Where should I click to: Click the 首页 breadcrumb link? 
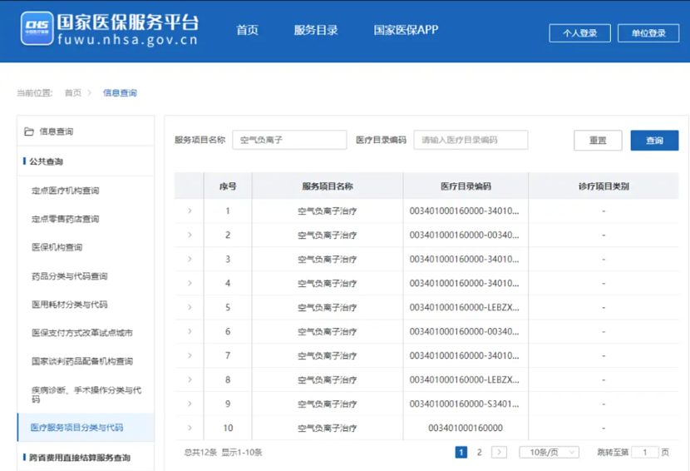(73, 93)
